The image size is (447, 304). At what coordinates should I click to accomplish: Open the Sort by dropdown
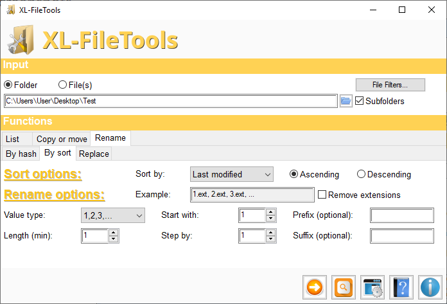click(x=232, y=174)
